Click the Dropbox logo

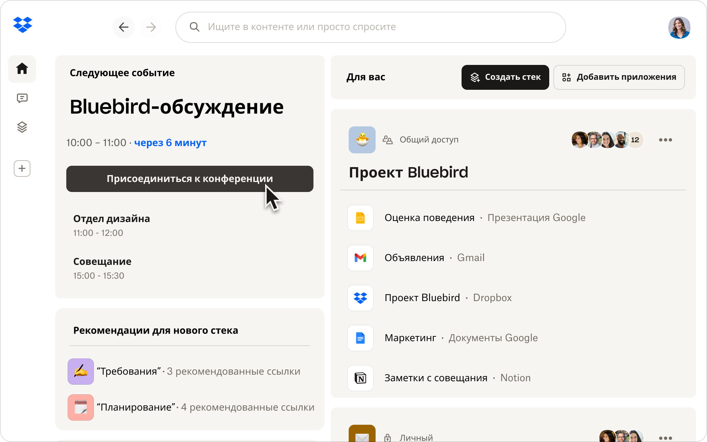[22, 25]
